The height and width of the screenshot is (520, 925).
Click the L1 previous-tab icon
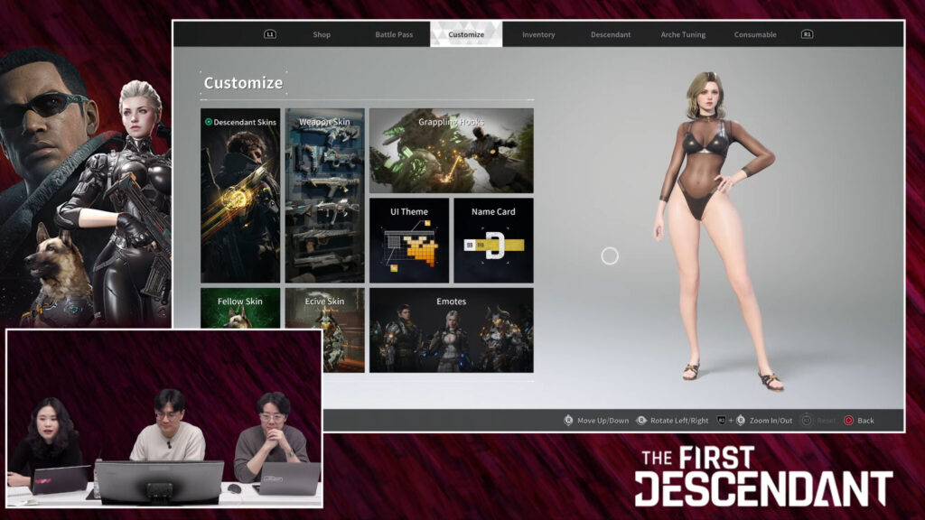pos(269,34)
